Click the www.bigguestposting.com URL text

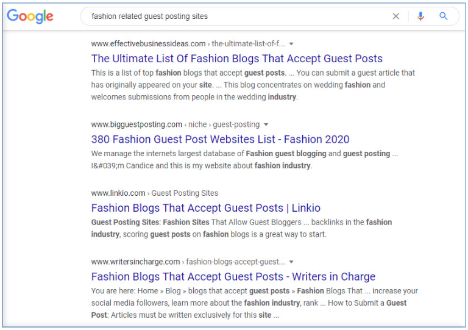pyautogui.click(x=136, y=124)
